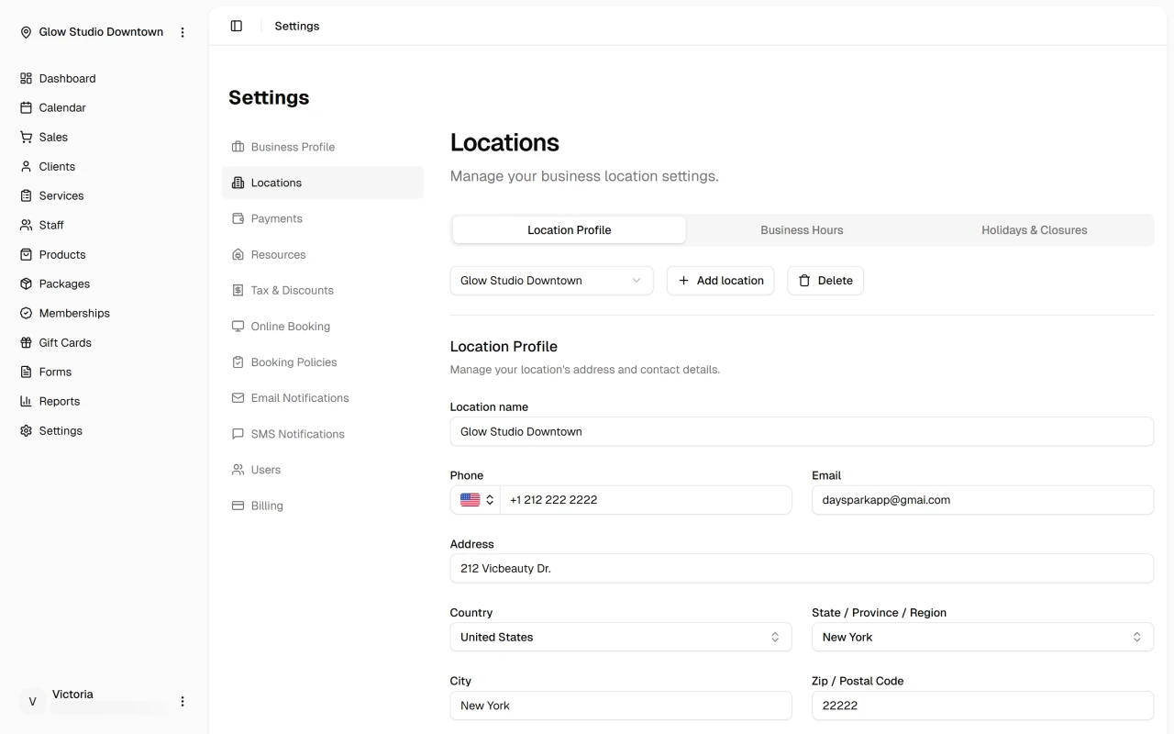Viewport: 1174px width, 734px height.
Task: Open the Country dropdown showing United States
Action: 620,637
